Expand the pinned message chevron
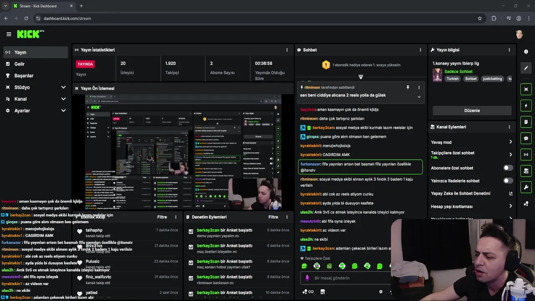This screenshot has width=535, height=301. 419,97
